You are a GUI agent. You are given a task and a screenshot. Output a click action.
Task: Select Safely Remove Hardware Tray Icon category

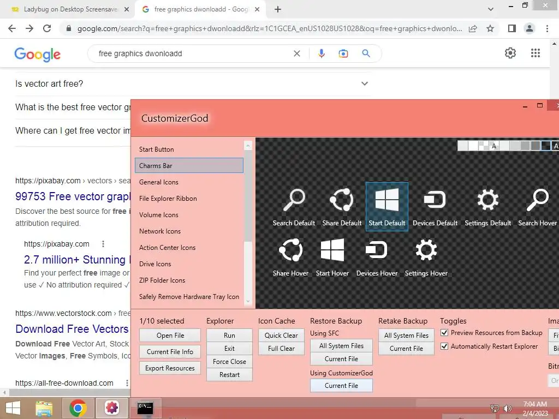tap(189, 297)
